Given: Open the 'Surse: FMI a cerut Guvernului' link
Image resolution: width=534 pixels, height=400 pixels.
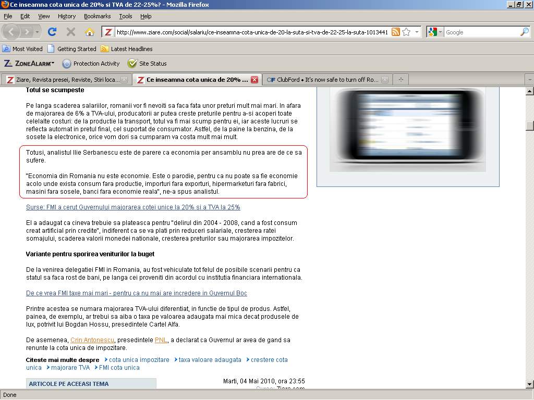Looking at the screenshot, I should pyautogui.click(x=133, y=207).
